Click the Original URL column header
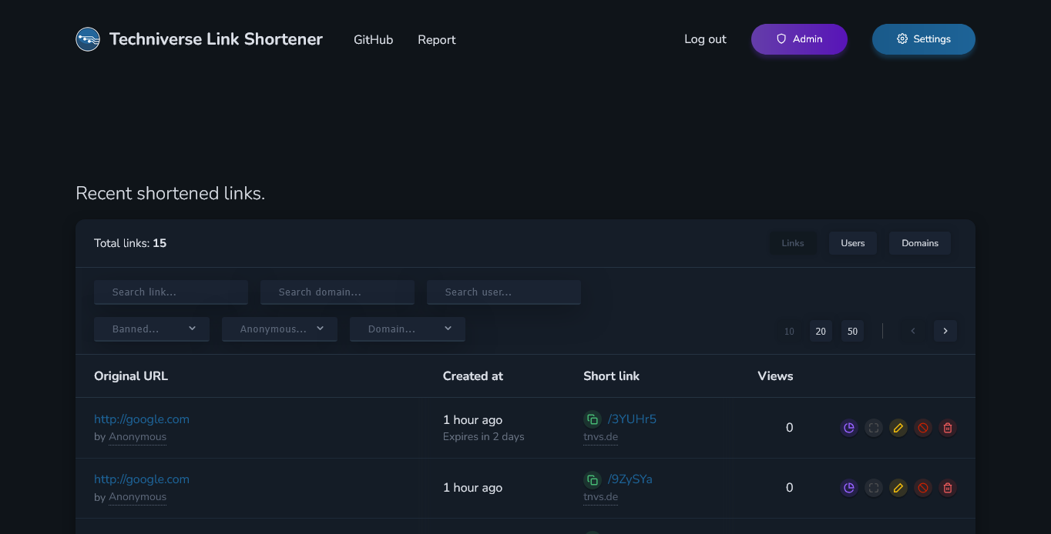1051x534 pixels. [131, 376]
